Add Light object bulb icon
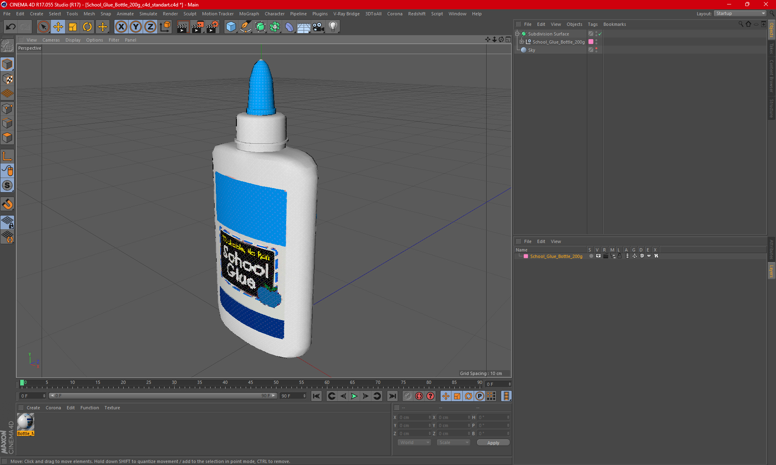The width and height of the screenshot is (776, 465). (x=333, y=27)
